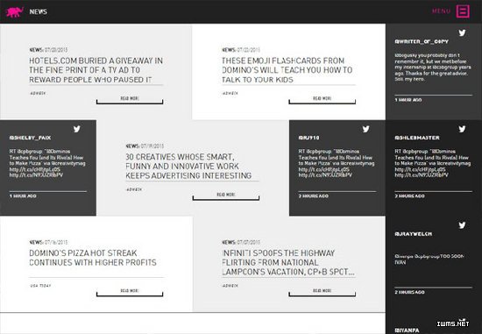The height and width of the screenshot is (334, 482).
Task: Read more on 30 Creatives article
Action: [x=226, y=196]
